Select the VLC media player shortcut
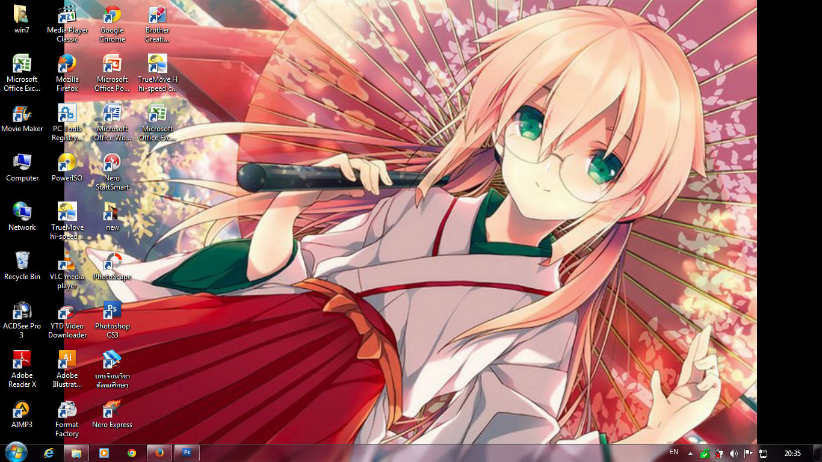The height and width of the screenshot is (462, 822). click(x=67, y=271)
